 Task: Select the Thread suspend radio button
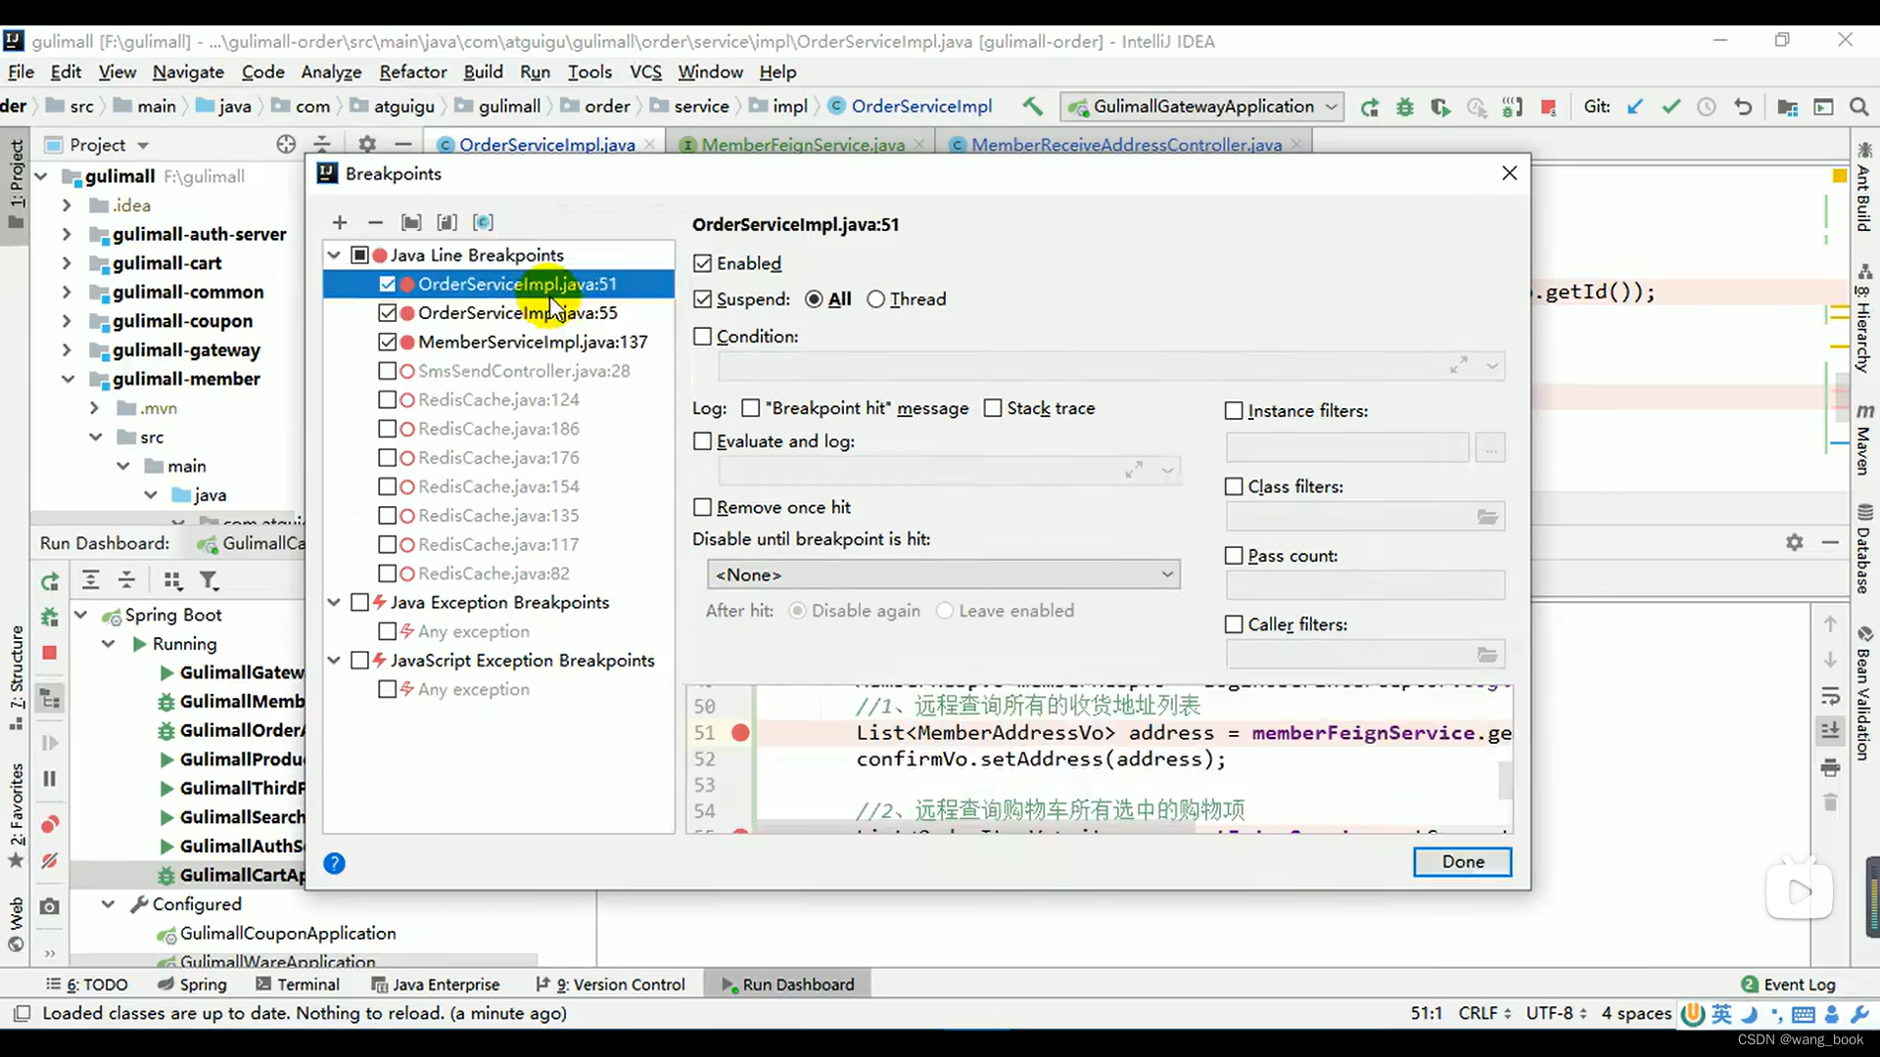coord(875,299)
